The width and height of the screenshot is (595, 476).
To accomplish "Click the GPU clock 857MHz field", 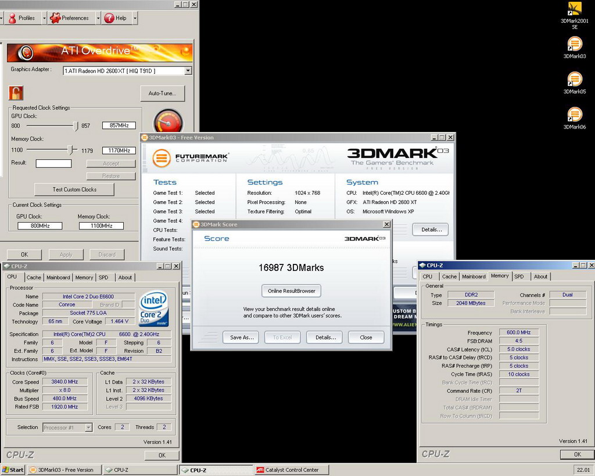I will [x=119, y=126].
